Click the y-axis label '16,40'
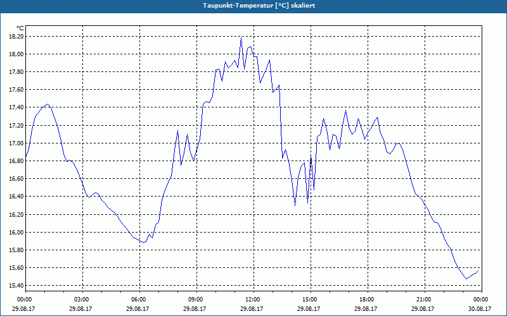 pos(16,197)
